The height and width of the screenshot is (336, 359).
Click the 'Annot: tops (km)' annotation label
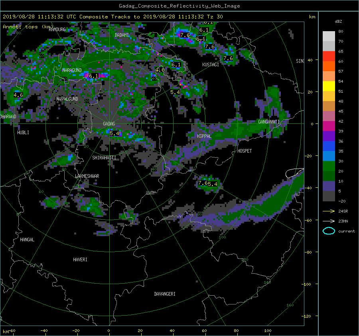point(28,27)
